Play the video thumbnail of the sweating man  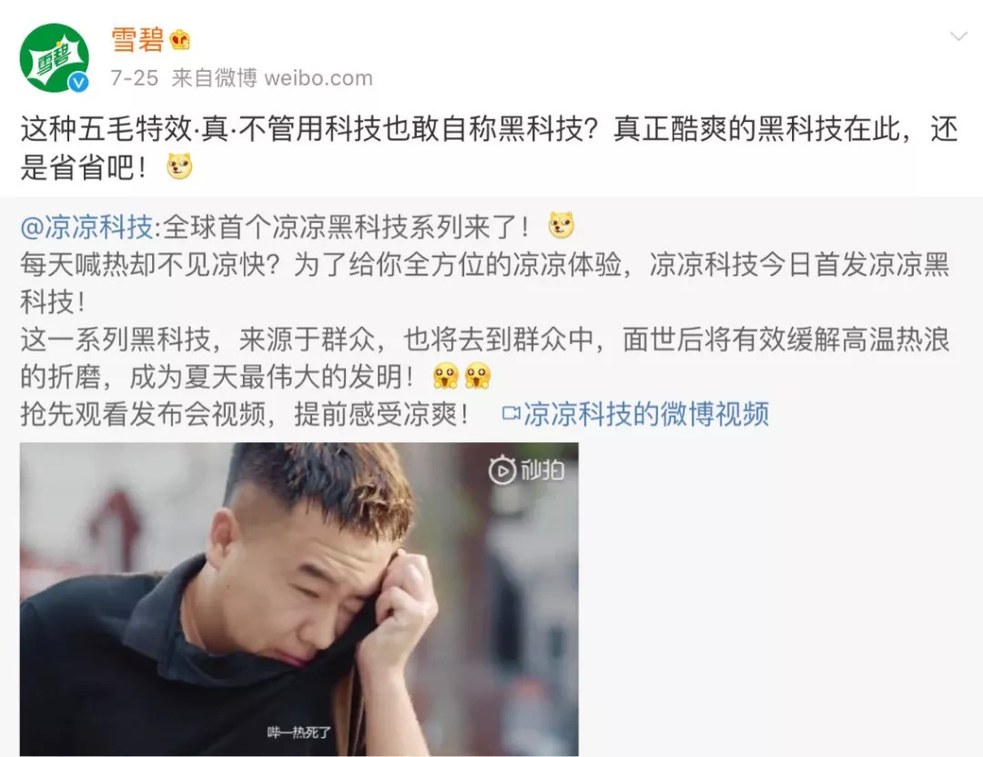click(x=299, y=599)
